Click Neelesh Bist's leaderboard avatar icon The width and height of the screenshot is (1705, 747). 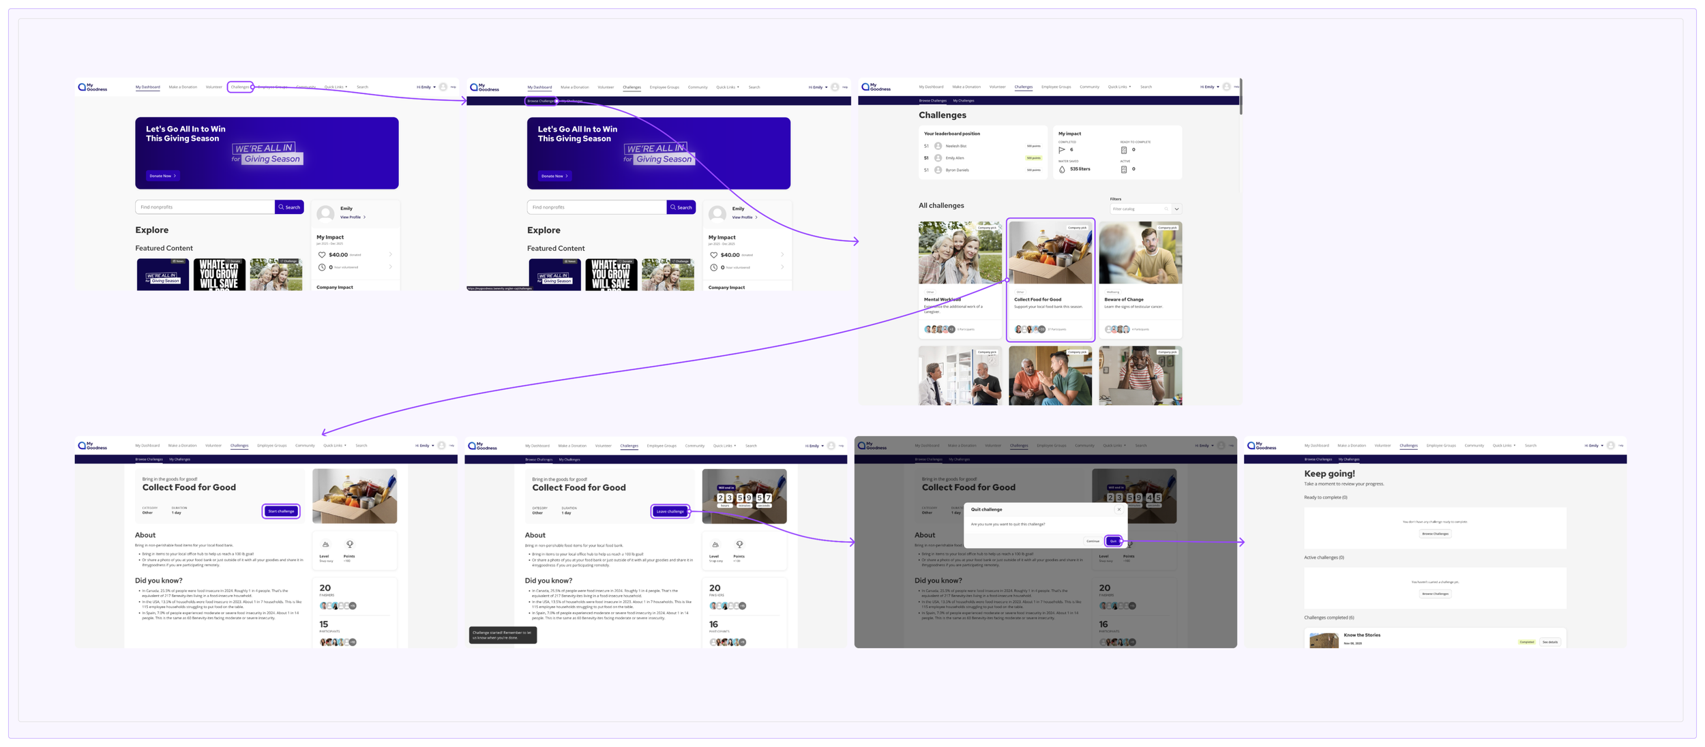pyautogui.click(x=938, y=146)
